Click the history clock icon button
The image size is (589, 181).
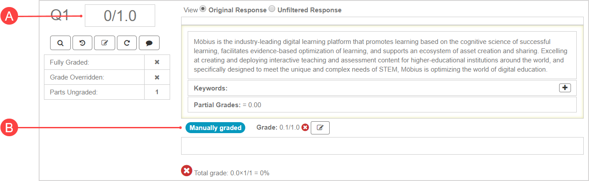82,43
